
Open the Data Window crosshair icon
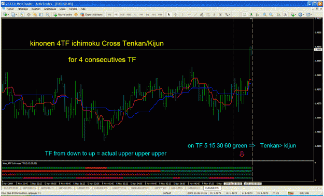tap(29, 14)
